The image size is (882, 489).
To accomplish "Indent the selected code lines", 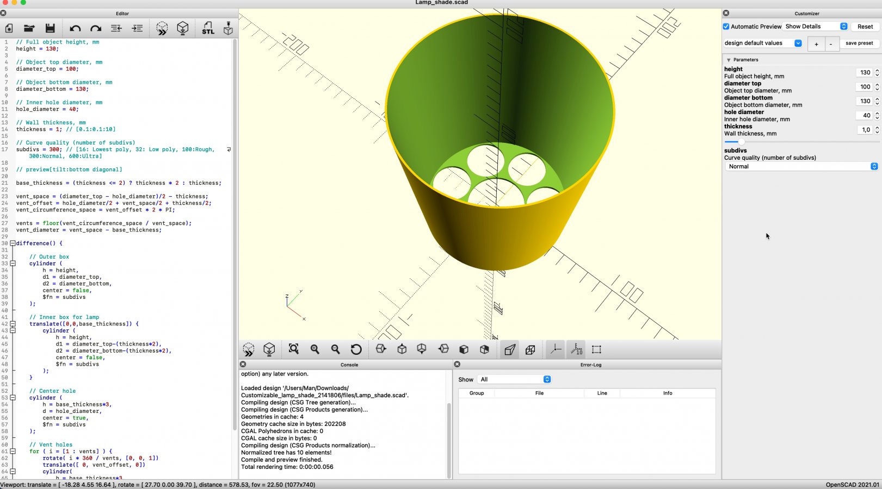I will 137,28.
